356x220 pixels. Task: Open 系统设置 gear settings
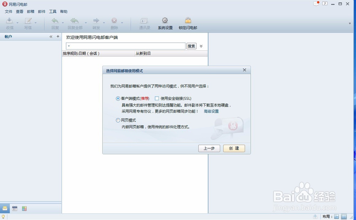[x=165, y=21]
